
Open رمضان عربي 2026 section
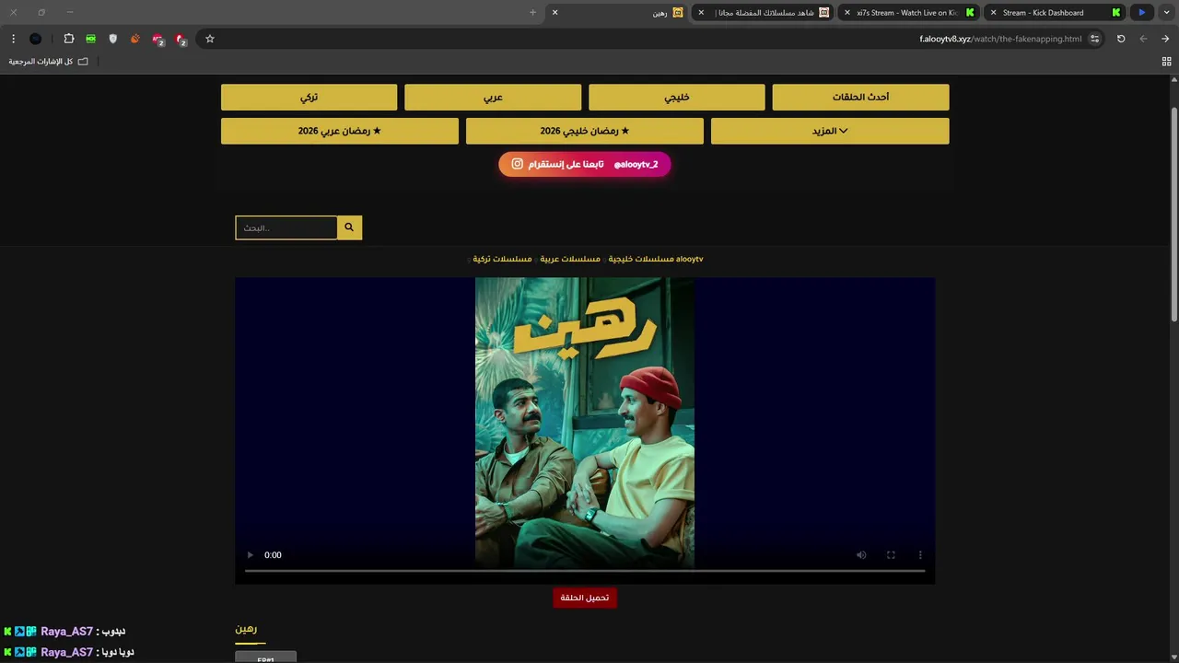(340, 131)
